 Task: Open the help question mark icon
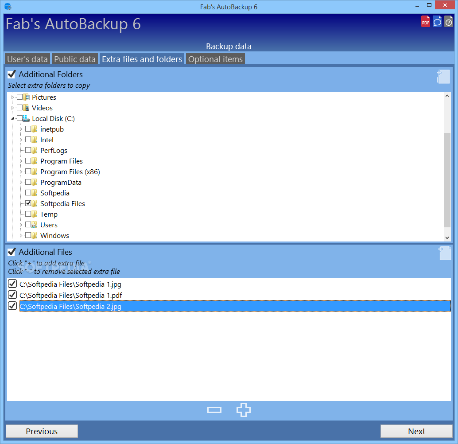[x=449, y=22]
